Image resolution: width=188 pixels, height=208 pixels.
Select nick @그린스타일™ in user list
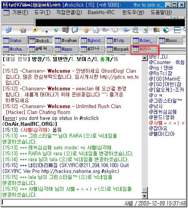tap(166, 101)
